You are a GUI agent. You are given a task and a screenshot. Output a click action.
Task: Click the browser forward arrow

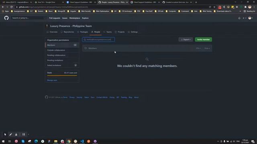point(7,7)
